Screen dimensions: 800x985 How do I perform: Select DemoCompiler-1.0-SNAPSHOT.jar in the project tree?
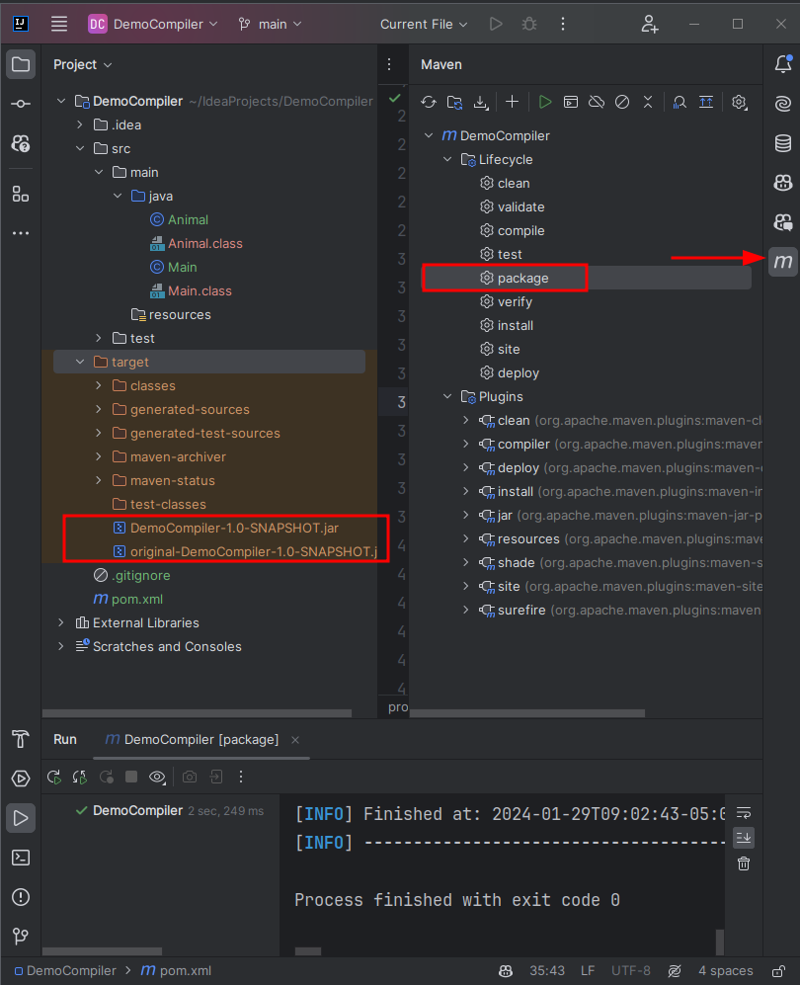point(234,528)
